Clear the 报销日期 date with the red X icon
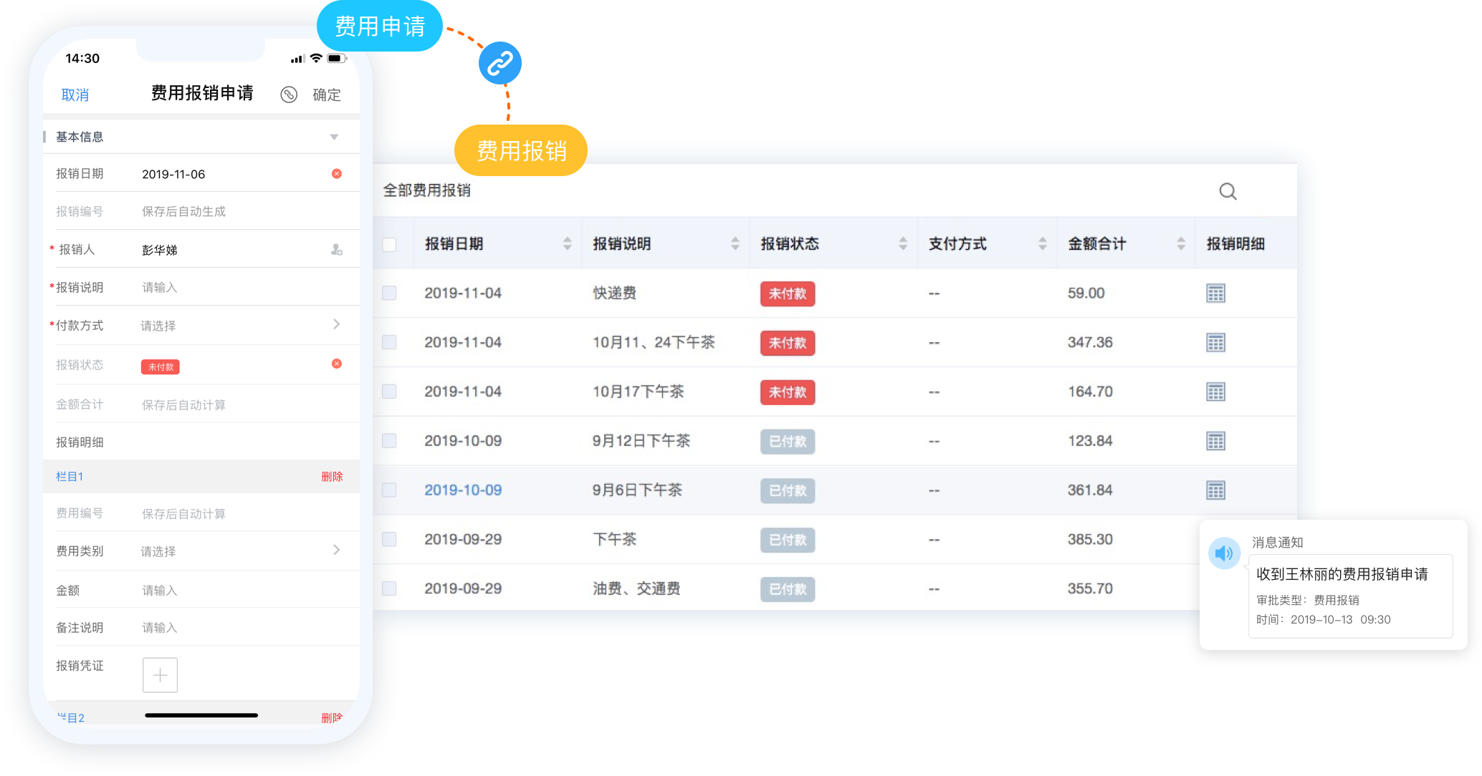The image size is (1482, 776). pos(336,173)
